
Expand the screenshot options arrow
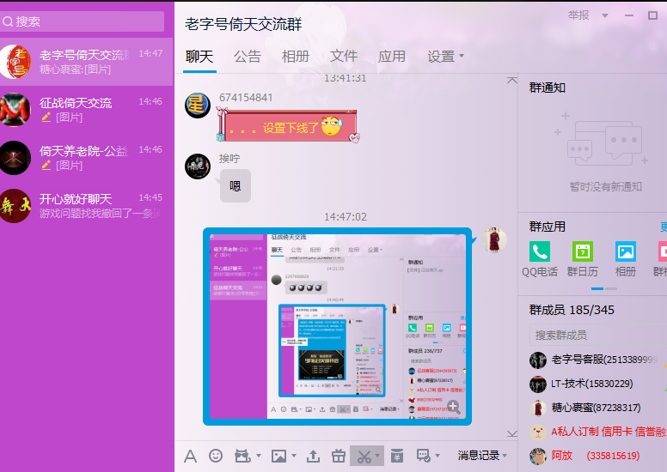[x=377, y=456]
